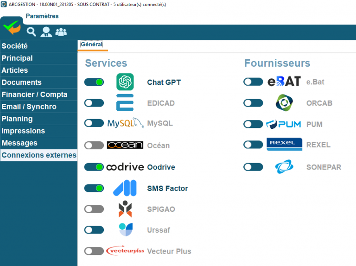Click the magnifying glass search icon
Image resolution: width=356 pixels, height=266 pixels.
click(31, 32)
